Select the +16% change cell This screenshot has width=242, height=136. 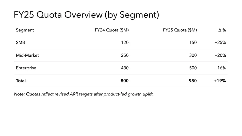click(x=220, y=68)
